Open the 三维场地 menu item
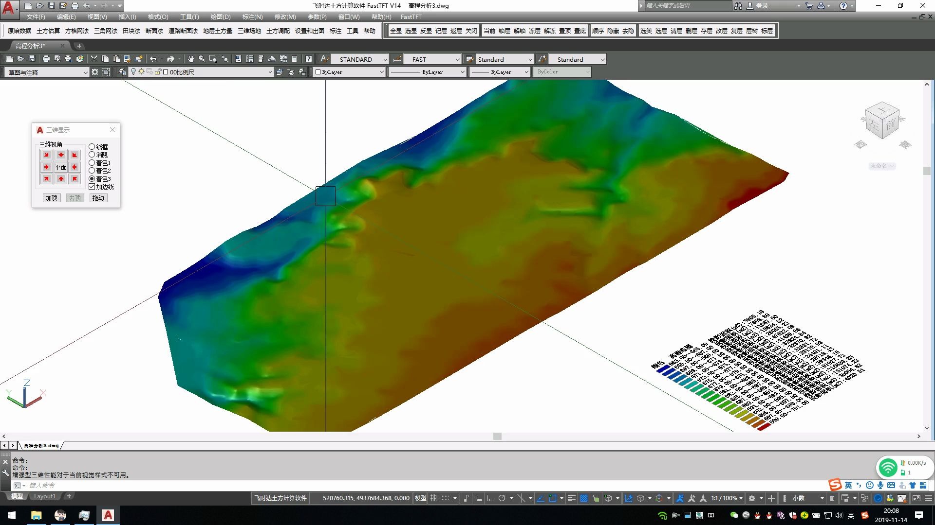This screenshot has height=525, width=935. pyautogui.click(x=249, y=31)
